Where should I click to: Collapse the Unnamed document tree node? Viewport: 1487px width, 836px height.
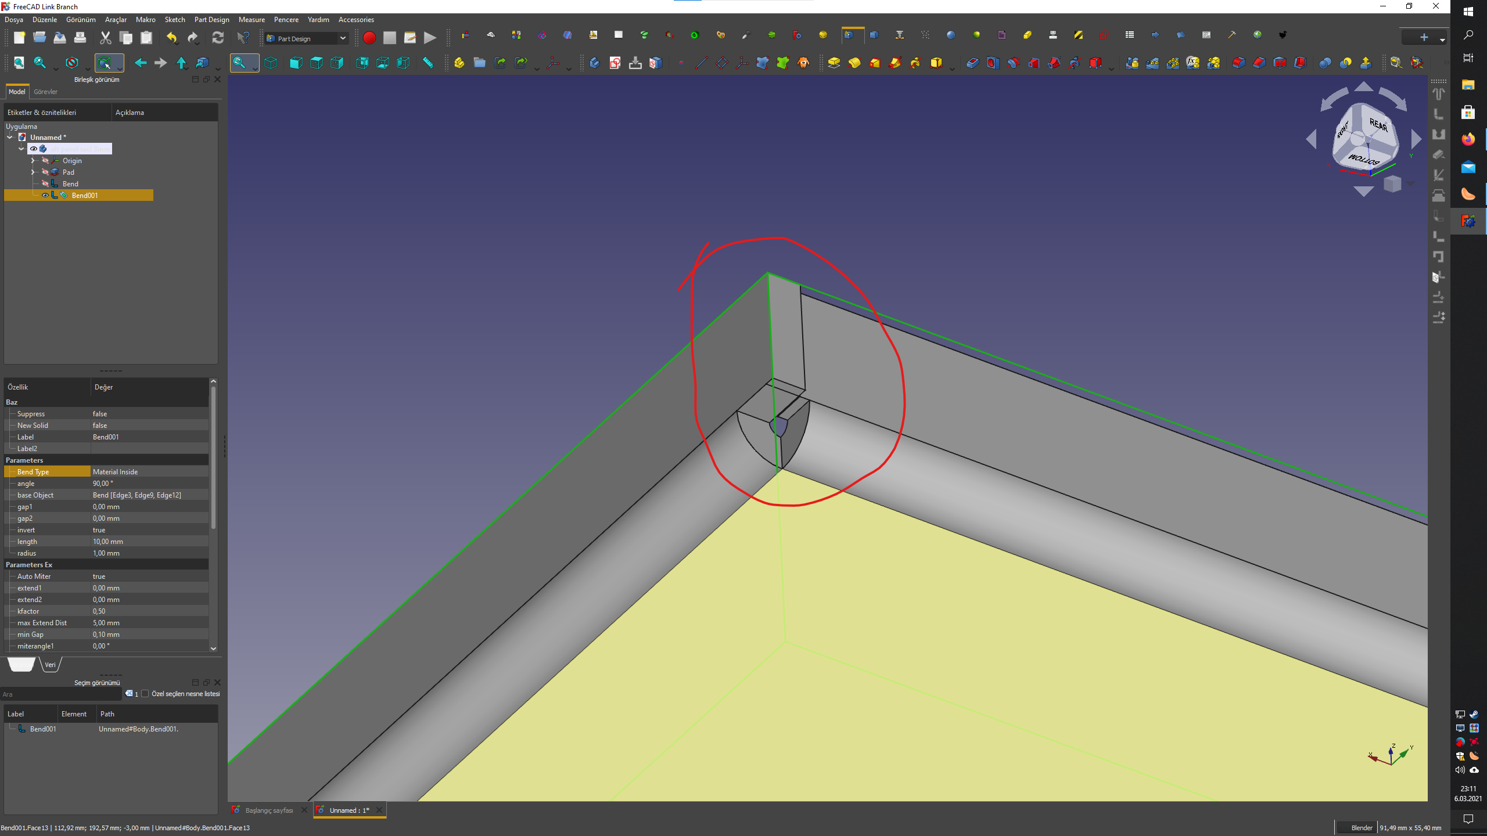coord(10,138)
